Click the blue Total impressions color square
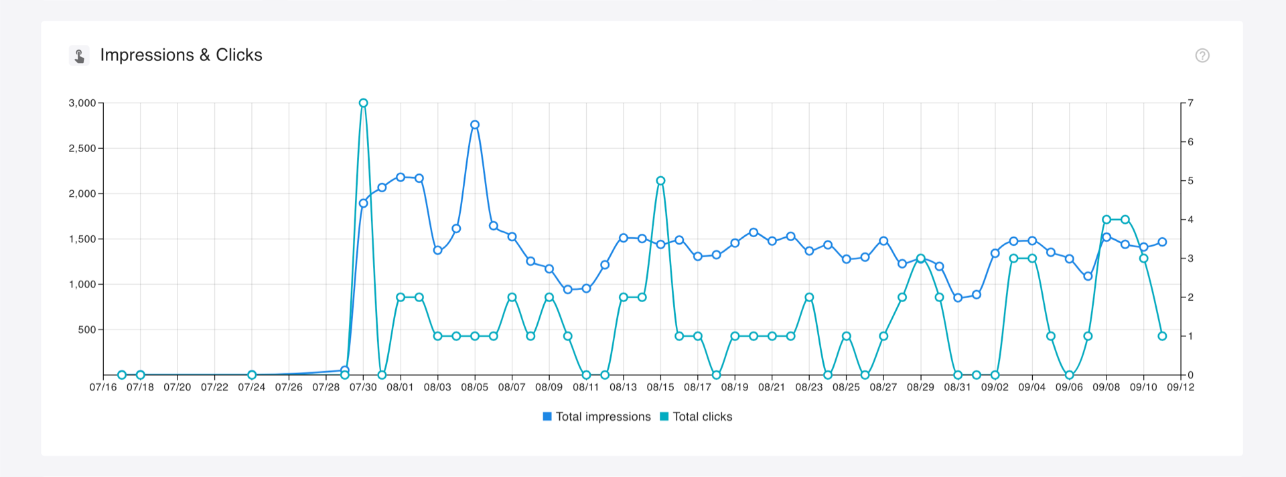 point(547,417)
